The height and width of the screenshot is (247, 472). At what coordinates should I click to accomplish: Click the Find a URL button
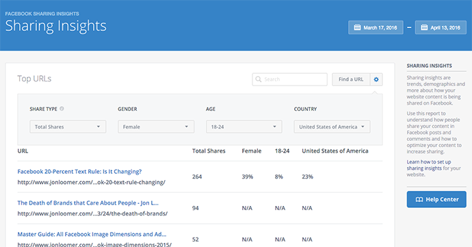click(x=351, y=79)
